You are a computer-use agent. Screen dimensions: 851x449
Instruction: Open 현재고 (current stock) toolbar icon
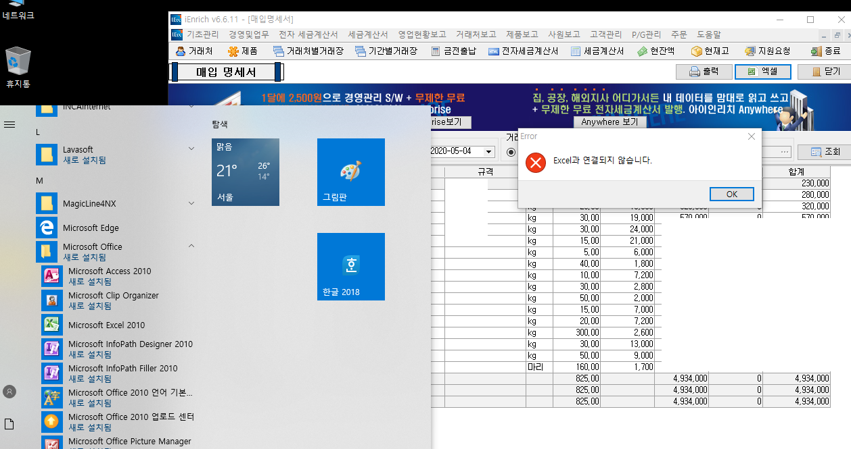point(710,51)
